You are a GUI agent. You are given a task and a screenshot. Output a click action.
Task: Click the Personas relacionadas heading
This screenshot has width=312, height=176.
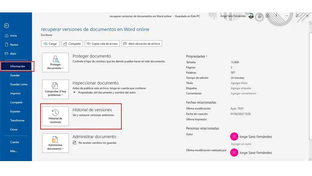[x=202, y=128]
